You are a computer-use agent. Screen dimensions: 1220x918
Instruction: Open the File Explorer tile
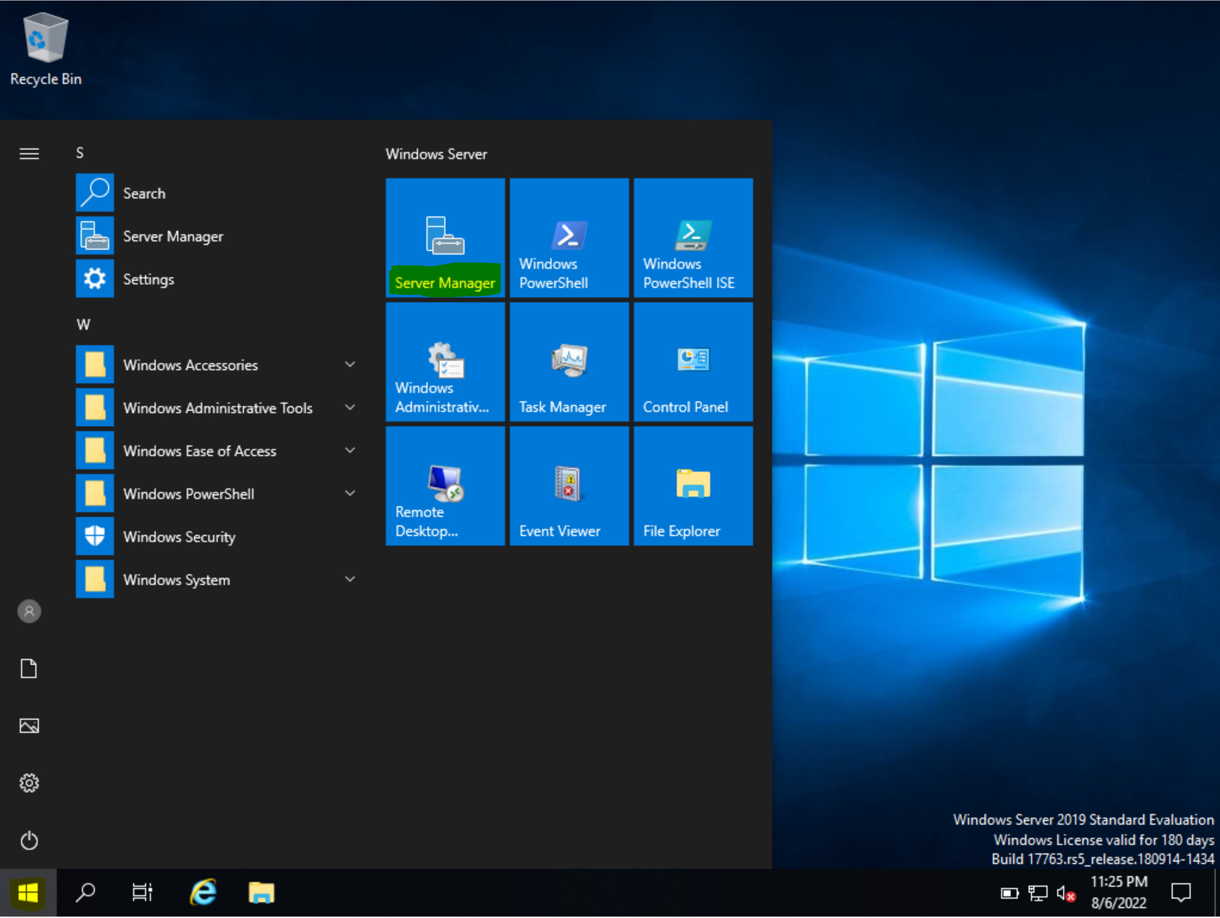coord(693,486)
